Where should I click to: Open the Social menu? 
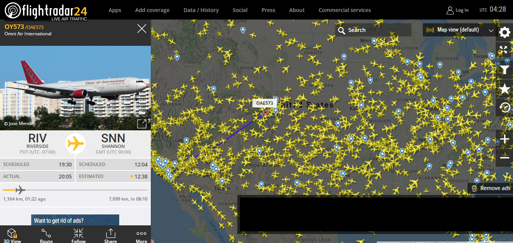pyautogui.click(x=240, y=10)
